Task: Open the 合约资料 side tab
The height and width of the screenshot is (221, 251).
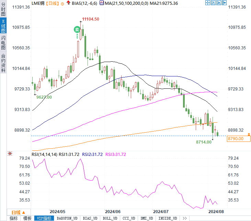Action: click(x=3, y=63)
